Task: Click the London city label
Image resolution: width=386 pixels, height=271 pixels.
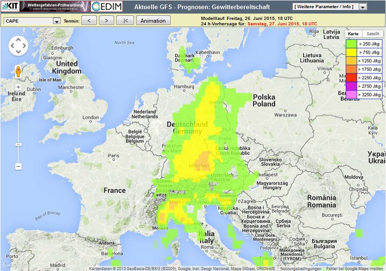Action: point(91,118)
